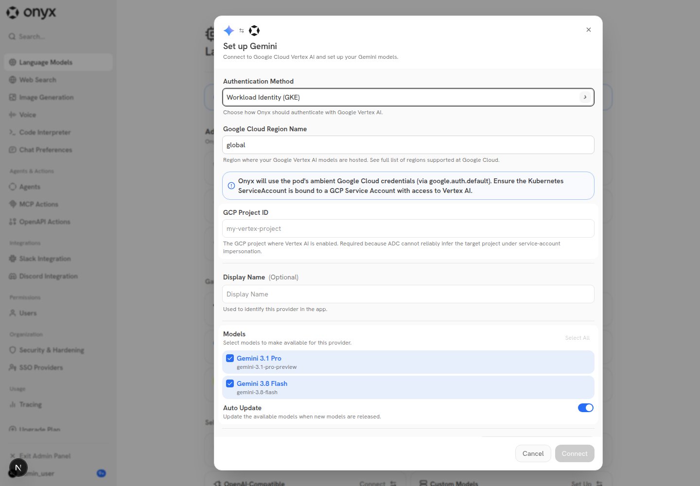
Task: Open the Authentication Method dropdown
Action: [x=408, y=97]
